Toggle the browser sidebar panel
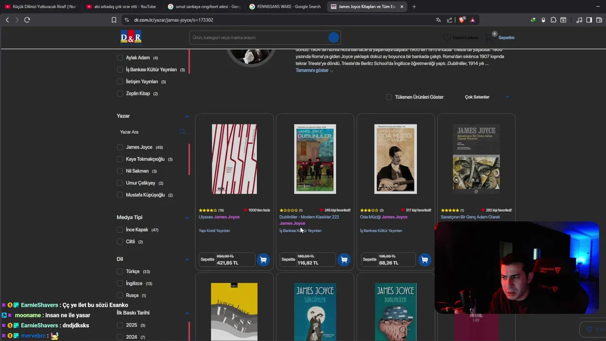This screenshot has height=341, width=606. click(x=589, y=20)
